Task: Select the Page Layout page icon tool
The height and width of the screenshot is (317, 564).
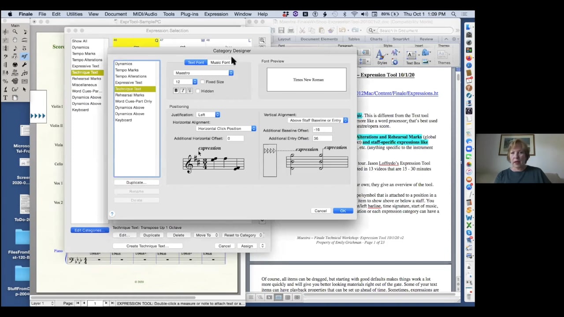Action: [x=15, y=98]
